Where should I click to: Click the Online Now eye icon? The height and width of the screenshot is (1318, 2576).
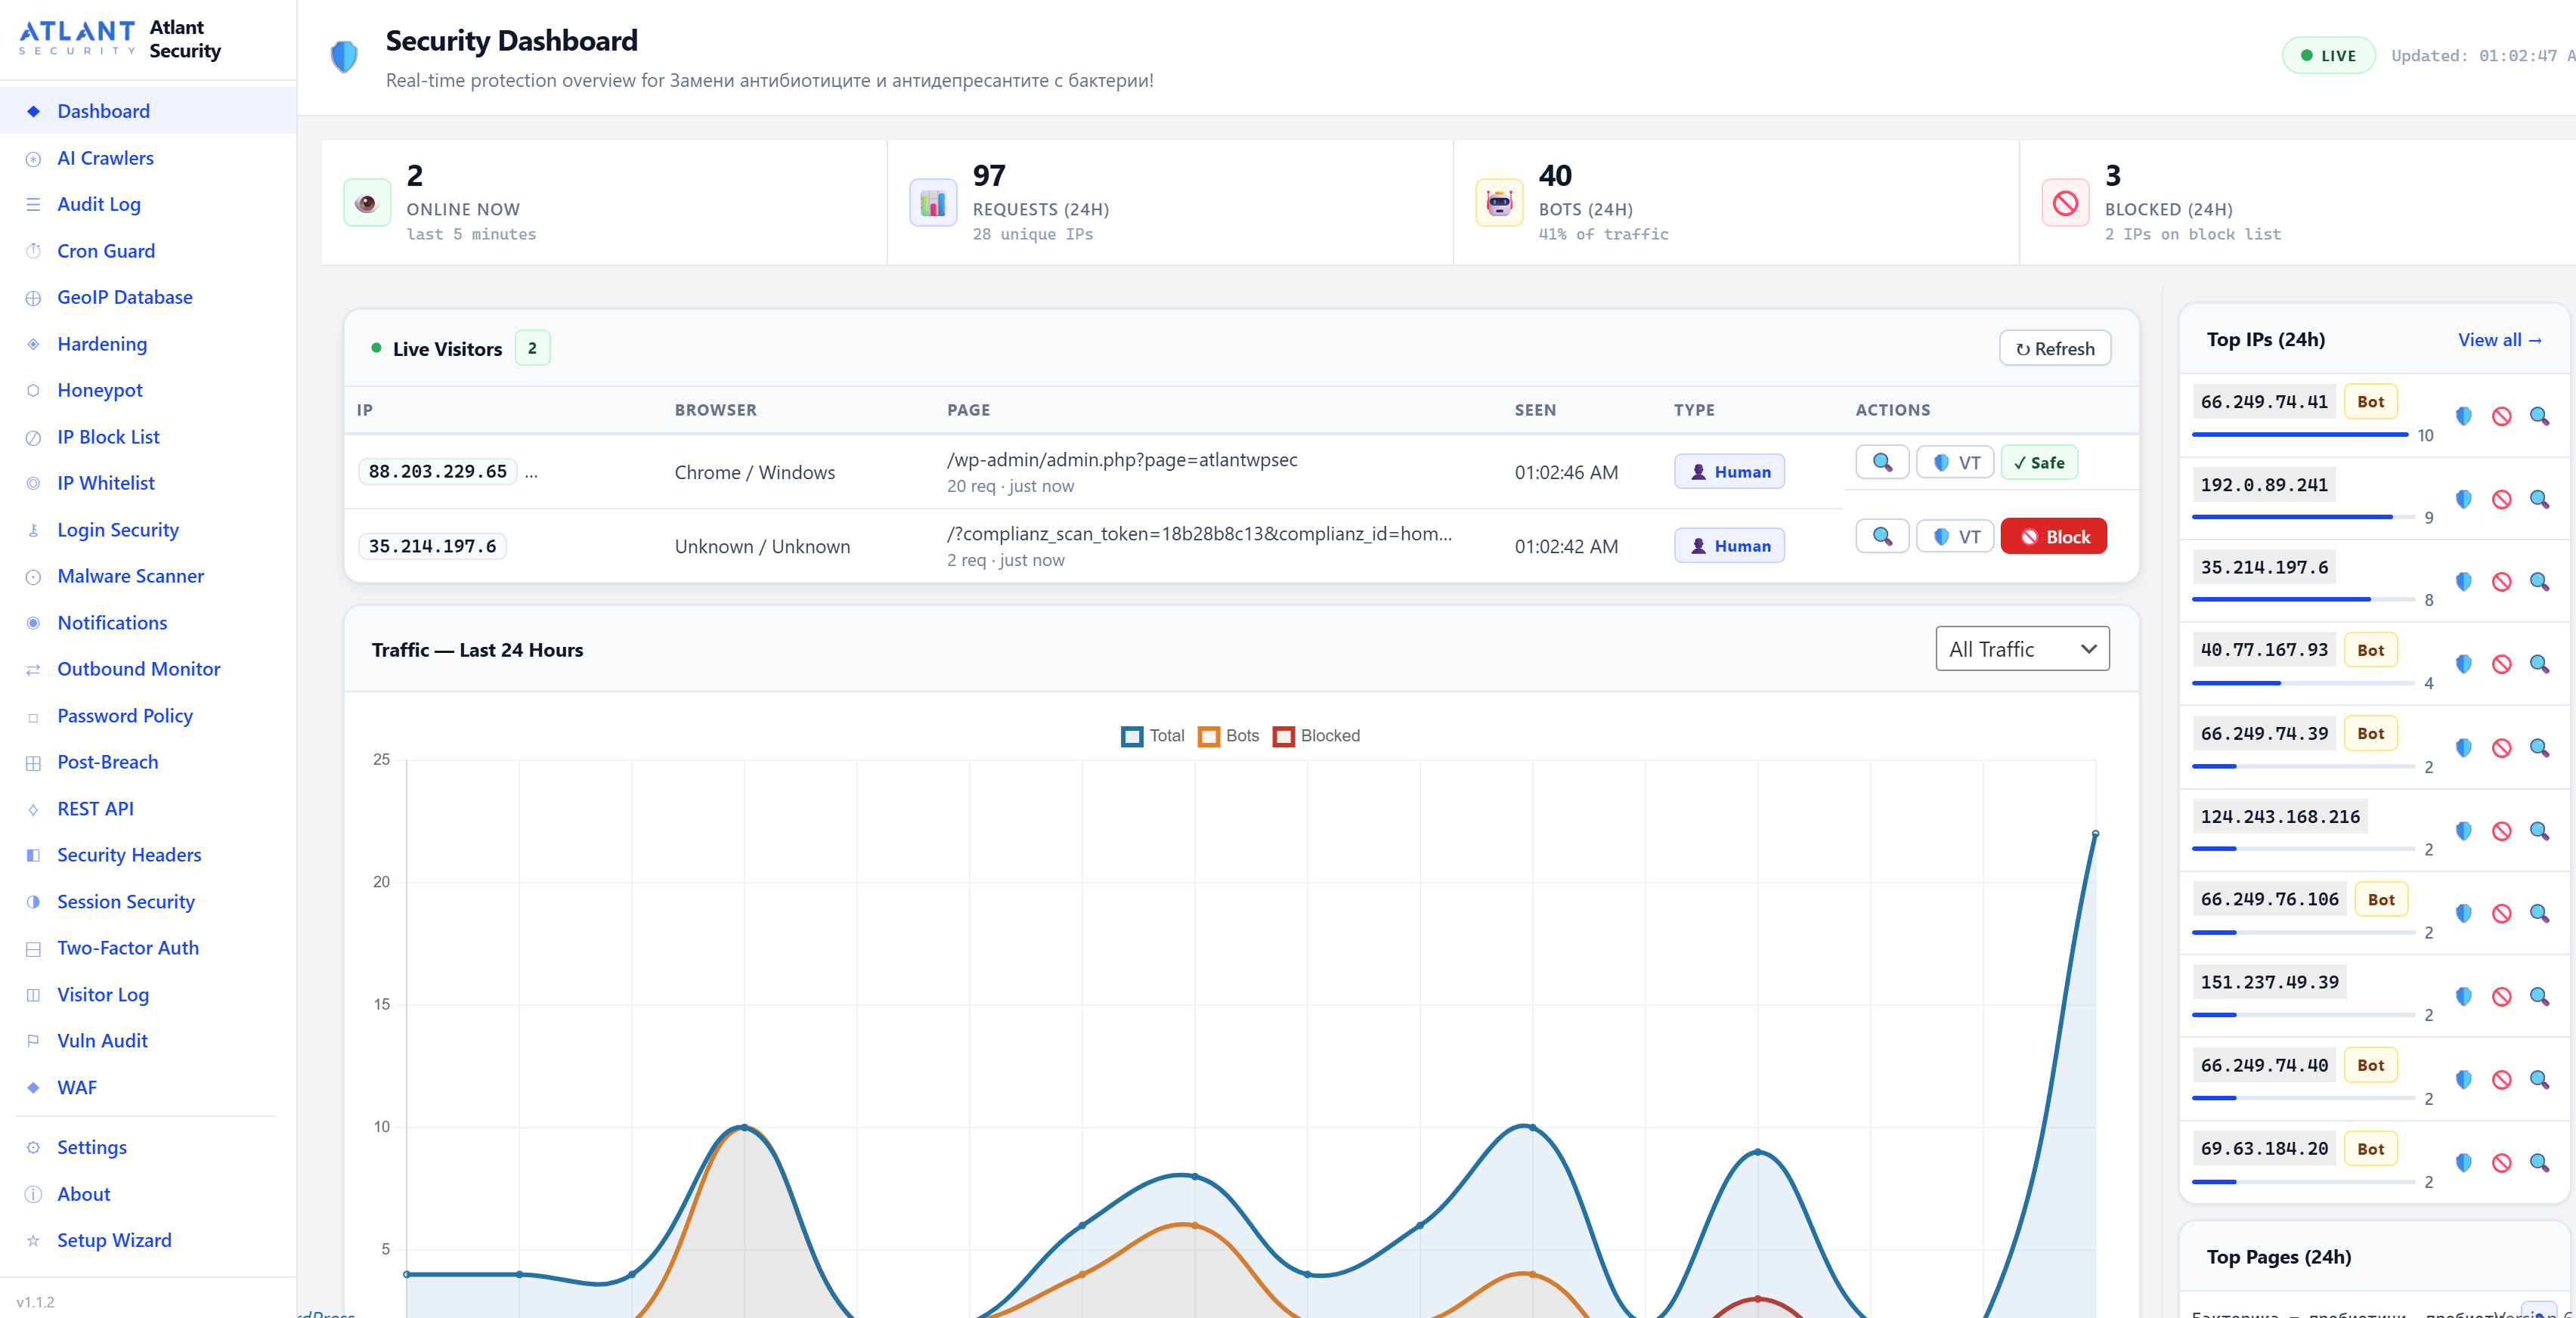367,203
